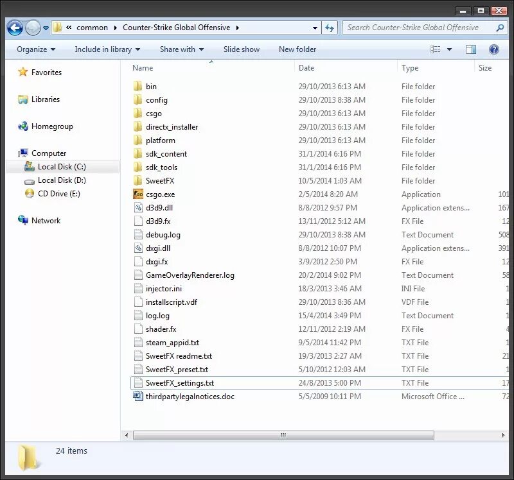514x480 pixels.
Task: Select the GameOverlayRenderer.log file icon
Action: pos(138,275)
